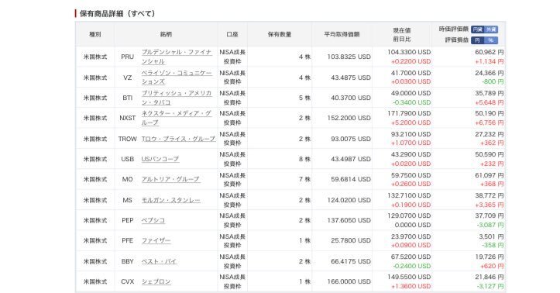
Task: Select the USB ticker cell
Action: (128, 159)
